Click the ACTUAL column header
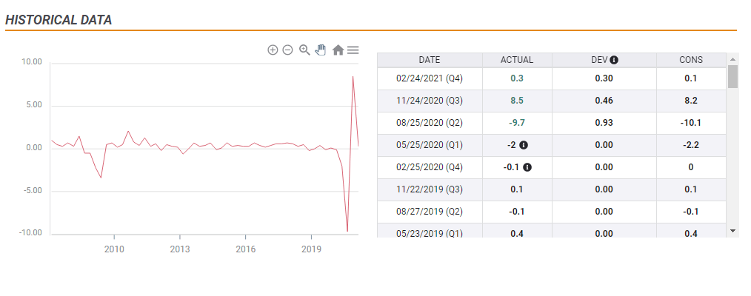 tap(516, 60)
